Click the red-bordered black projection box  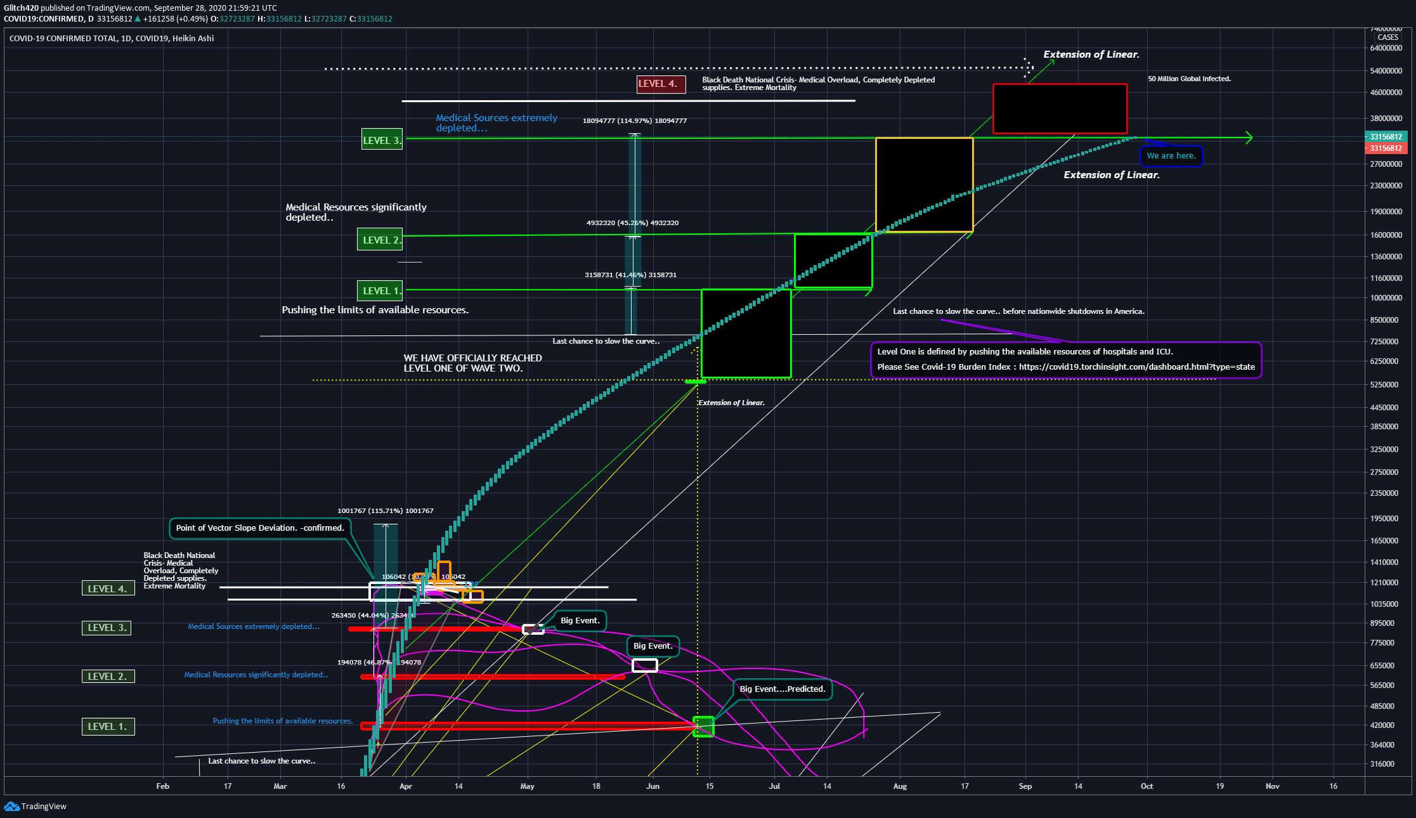pos(1060,108)
